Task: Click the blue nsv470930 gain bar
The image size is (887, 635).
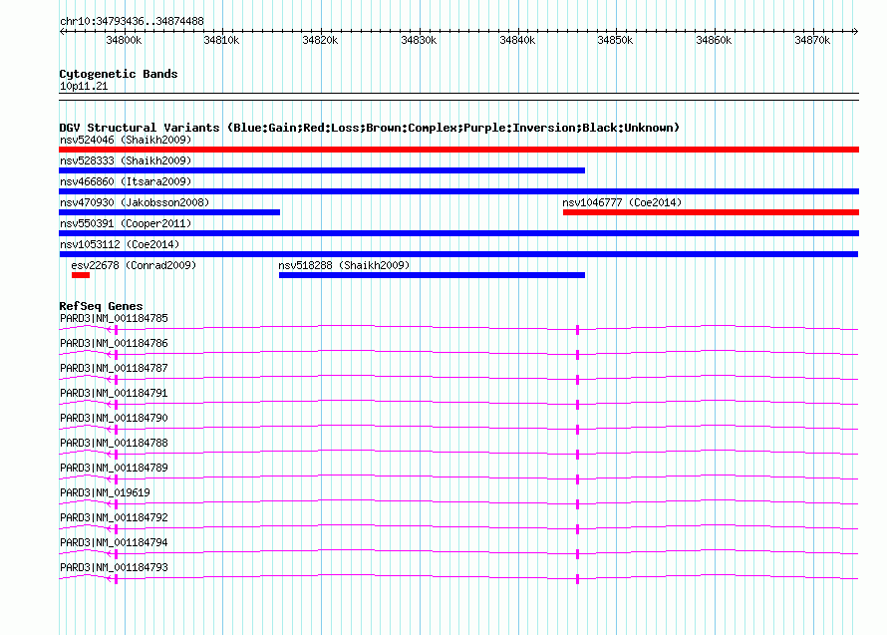Action: coord(169,212)
